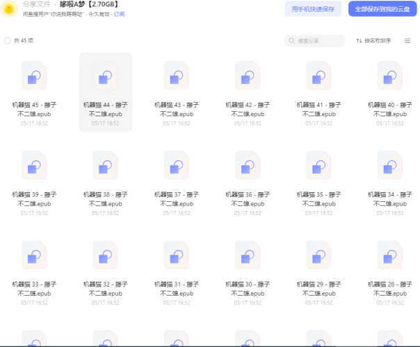Open the 机器猫 37 epub file icon
Viewport: 420px width, 347px height.
177,165
